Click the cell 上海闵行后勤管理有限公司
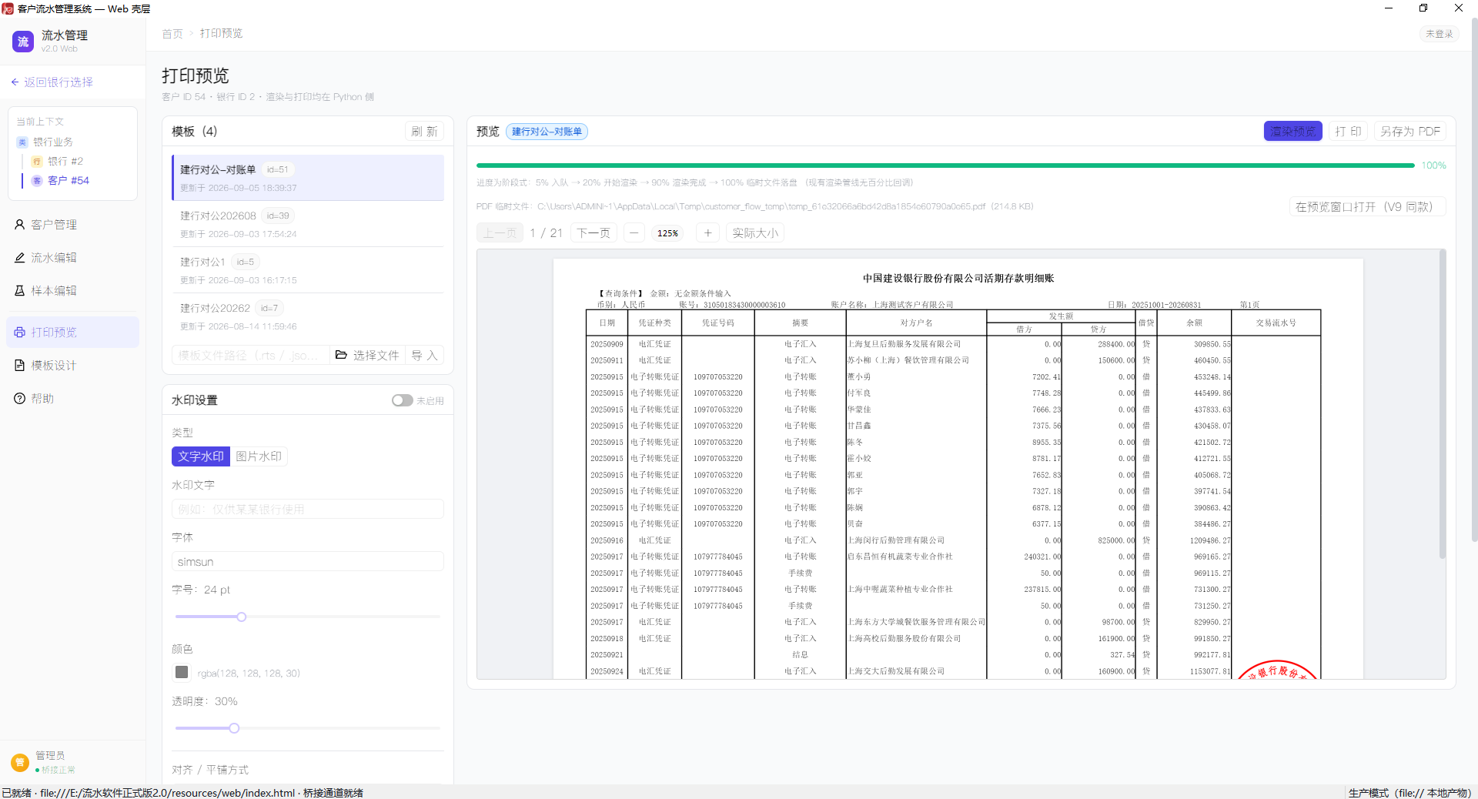 [x=896, y=540]
